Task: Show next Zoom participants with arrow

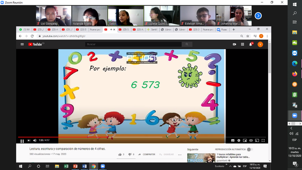Action: 258,16
